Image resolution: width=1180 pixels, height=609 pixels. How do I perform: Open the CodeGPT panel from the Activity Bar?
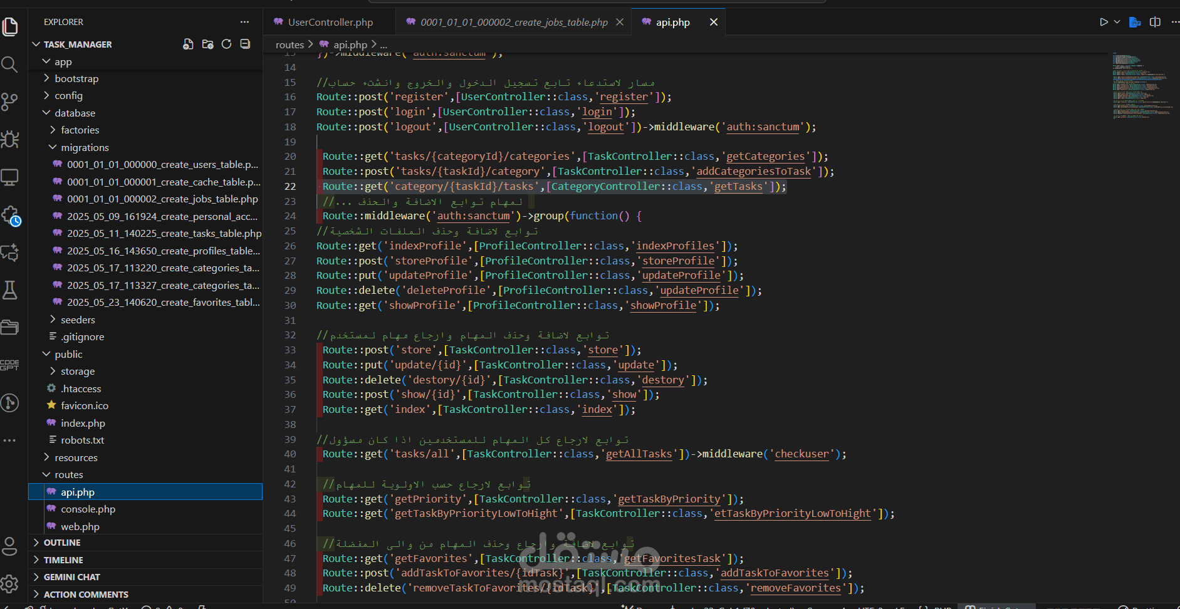[10, 365]
